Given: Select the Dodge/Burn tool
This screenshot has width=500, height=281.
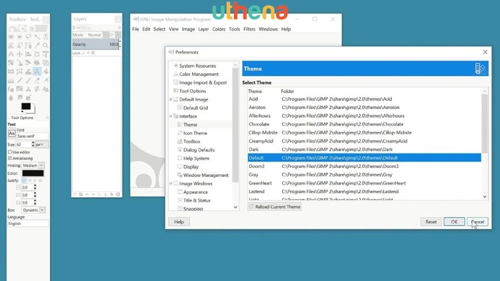Looking at the screenshot, I should point(28,98).
